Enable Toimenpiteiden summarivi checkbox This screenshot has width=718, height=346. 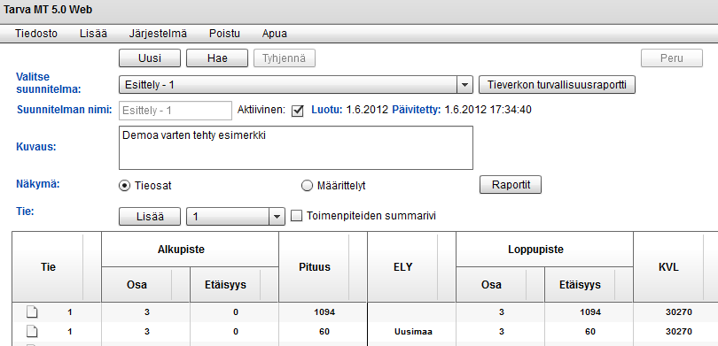pos(297,216)
